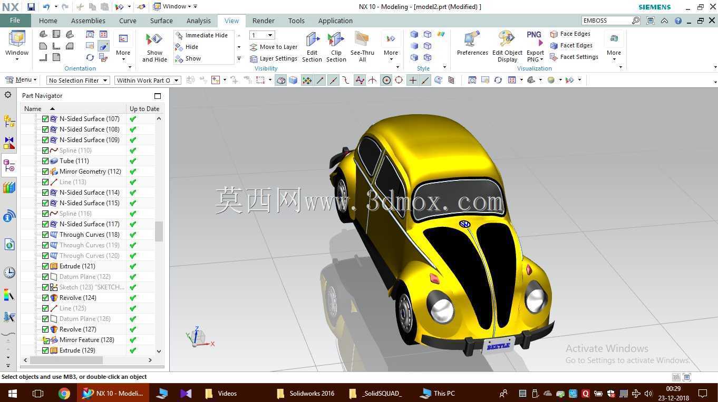Click the Save icon in the title bar
718x402 pixels.
31,7
